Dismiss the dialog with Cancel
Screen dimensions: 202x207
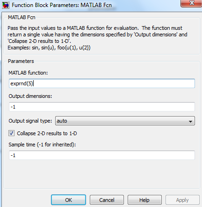pyautogui.click(x=107, y=200)
